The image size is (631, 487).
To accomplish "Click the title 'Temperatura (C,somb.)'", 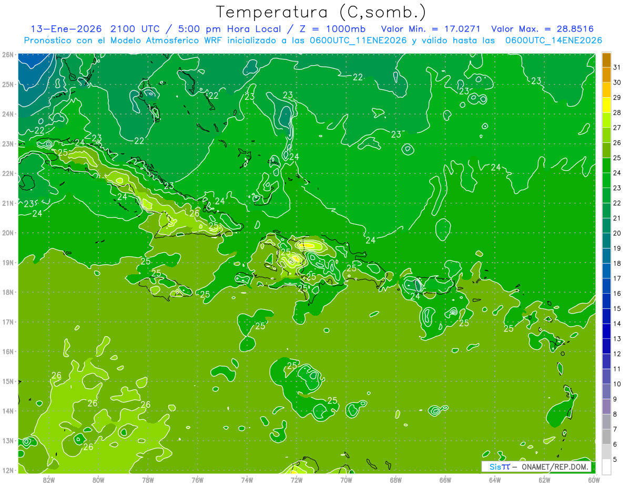I will 321,12.
